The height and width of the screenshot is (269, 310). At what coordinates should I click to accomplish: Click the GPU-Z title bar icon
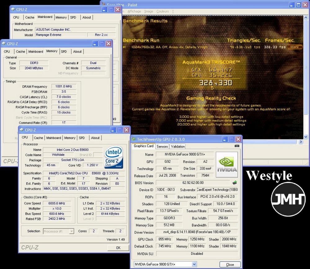pos(134,139)
